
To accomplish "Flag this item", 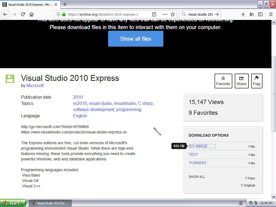I will coord(257,81).
